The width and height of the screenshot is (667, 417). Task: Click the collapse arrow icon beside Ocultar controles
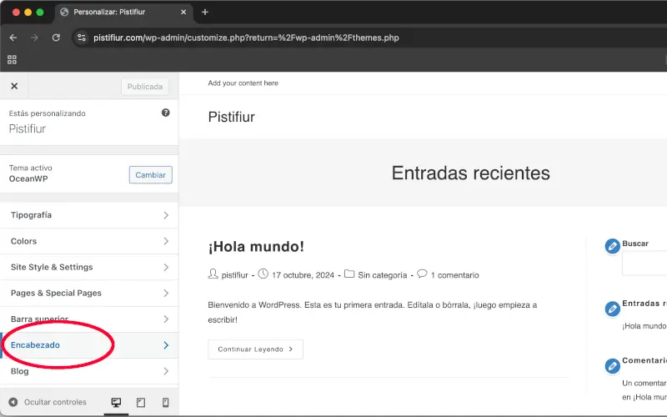(x=13, y=402)
